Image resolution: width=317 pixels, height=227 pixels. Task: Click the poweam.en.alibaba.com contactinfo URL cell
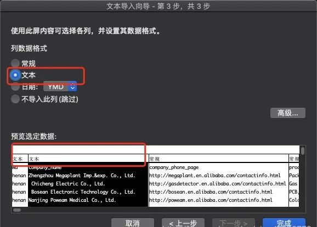[x=211, y=200]
